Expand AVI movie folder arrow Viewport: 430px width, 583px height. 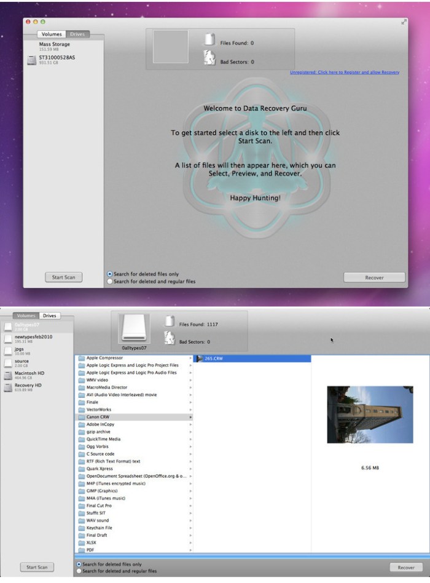(190, 395)
